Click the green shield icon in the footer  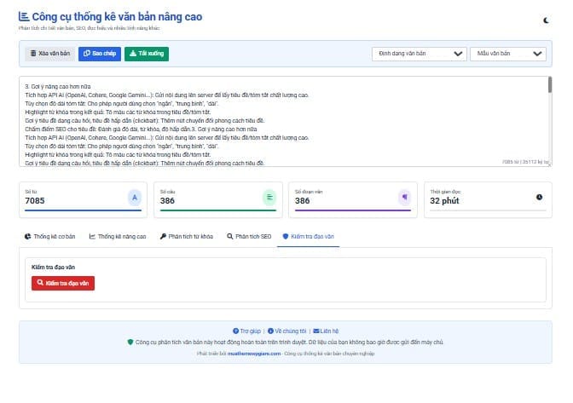point(130,342)
